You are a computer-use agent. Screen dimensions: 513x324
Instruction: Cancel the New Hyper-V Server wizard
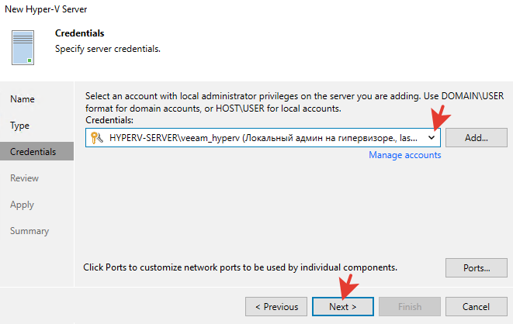(x=476, y=306)
